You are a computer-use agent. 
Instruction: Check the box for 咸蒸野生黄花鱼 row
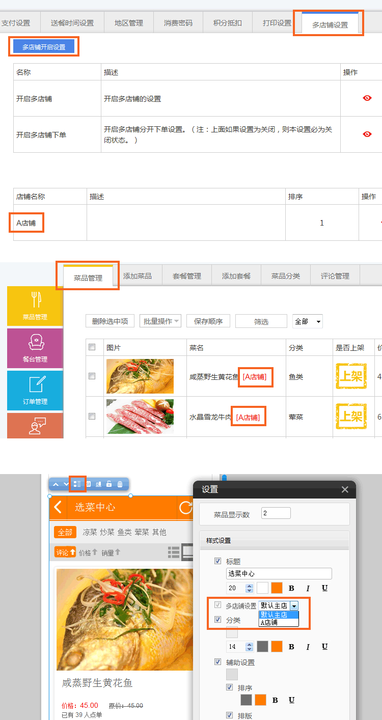[x=92, y=376]
